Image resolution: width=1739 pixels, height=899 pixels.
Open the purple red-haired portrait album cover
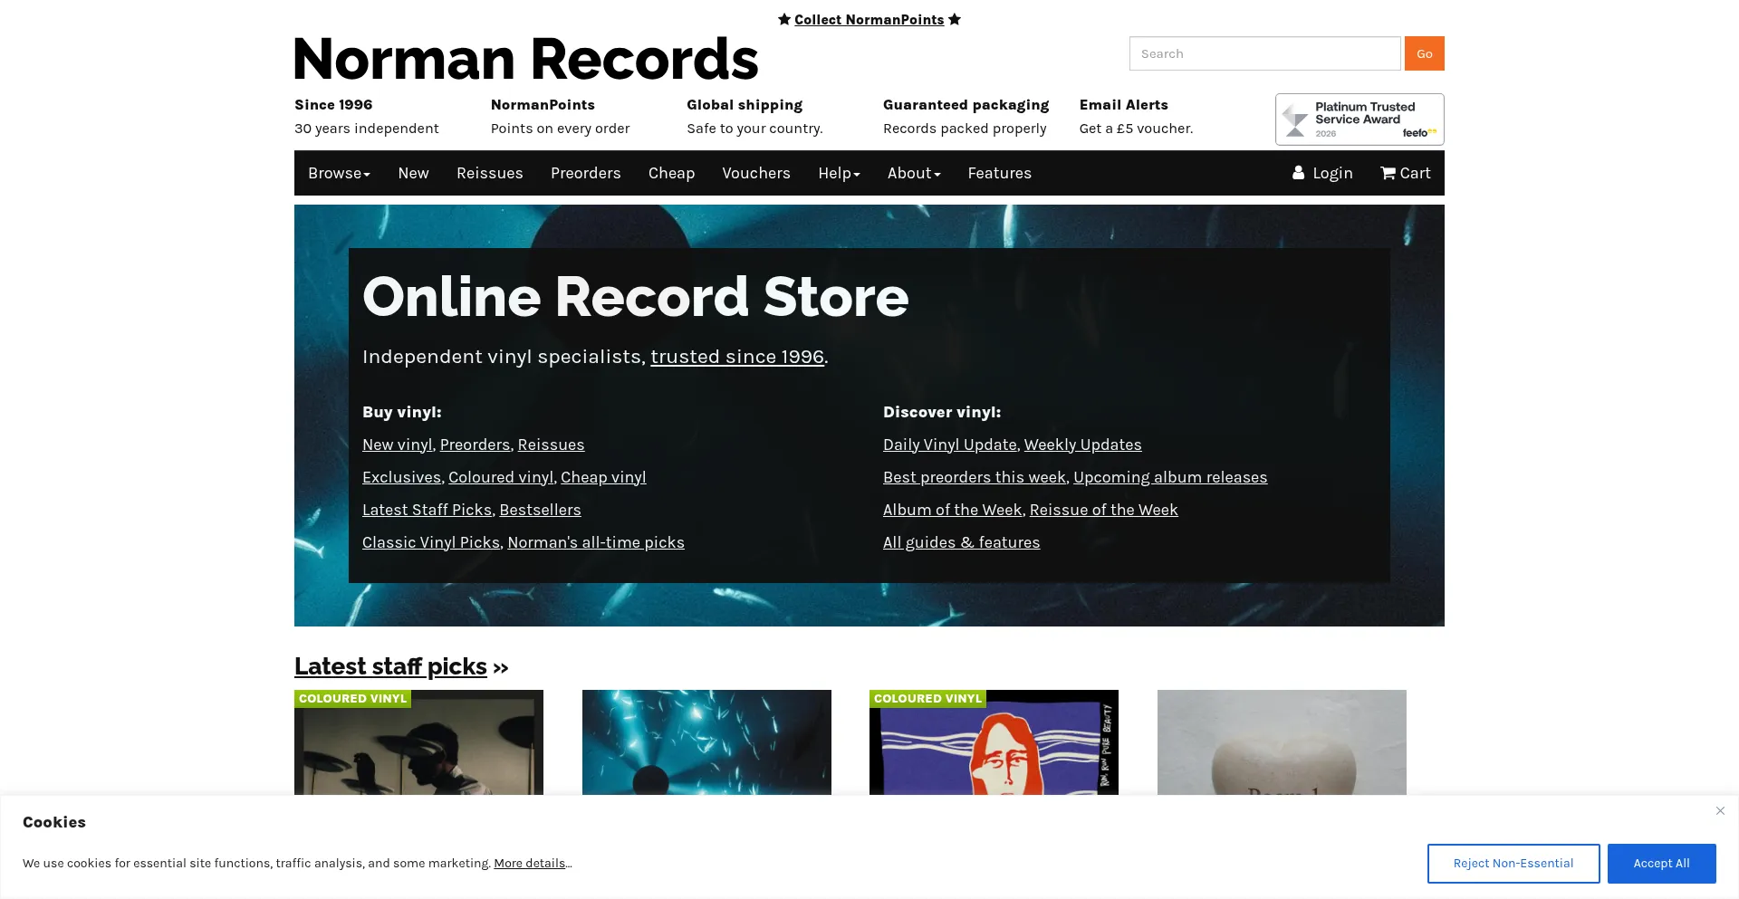pyautogui.click(x=994, y=742)
